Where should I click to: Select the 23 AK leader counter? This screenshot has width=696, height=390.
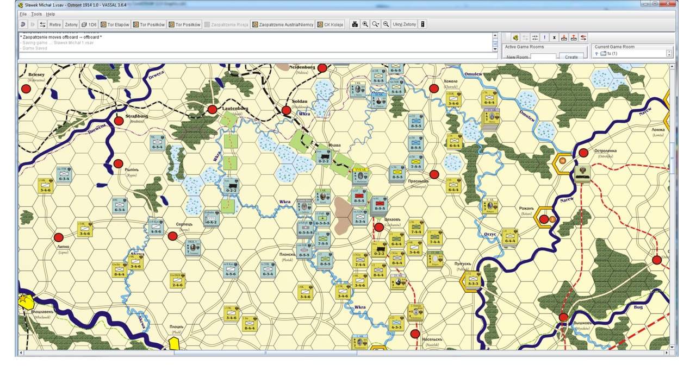click(x=398, y=283)
